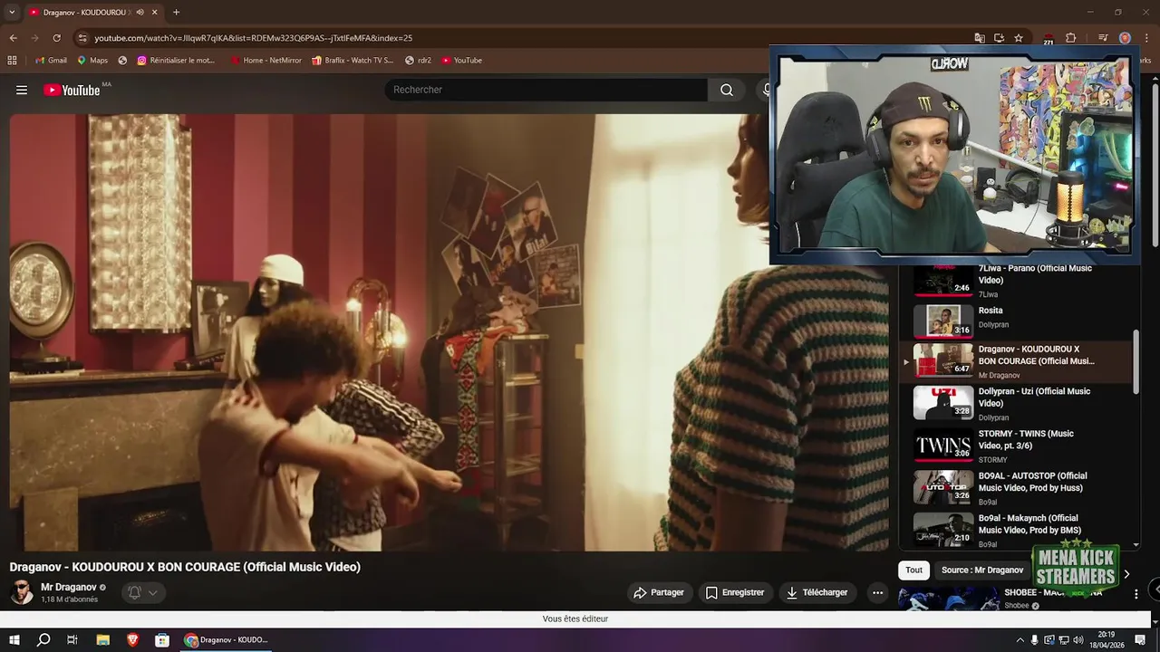The width and height of the screenshot is (1160, 652).
Task: Switch to Chrome Draganov taskbar window
Action: click(227, 640)
